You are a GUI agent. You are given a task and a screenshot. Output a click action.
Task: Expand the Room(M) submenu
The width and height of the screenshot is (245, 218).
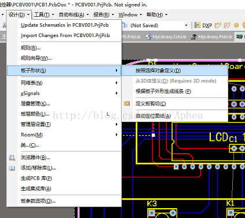(64, 135)
